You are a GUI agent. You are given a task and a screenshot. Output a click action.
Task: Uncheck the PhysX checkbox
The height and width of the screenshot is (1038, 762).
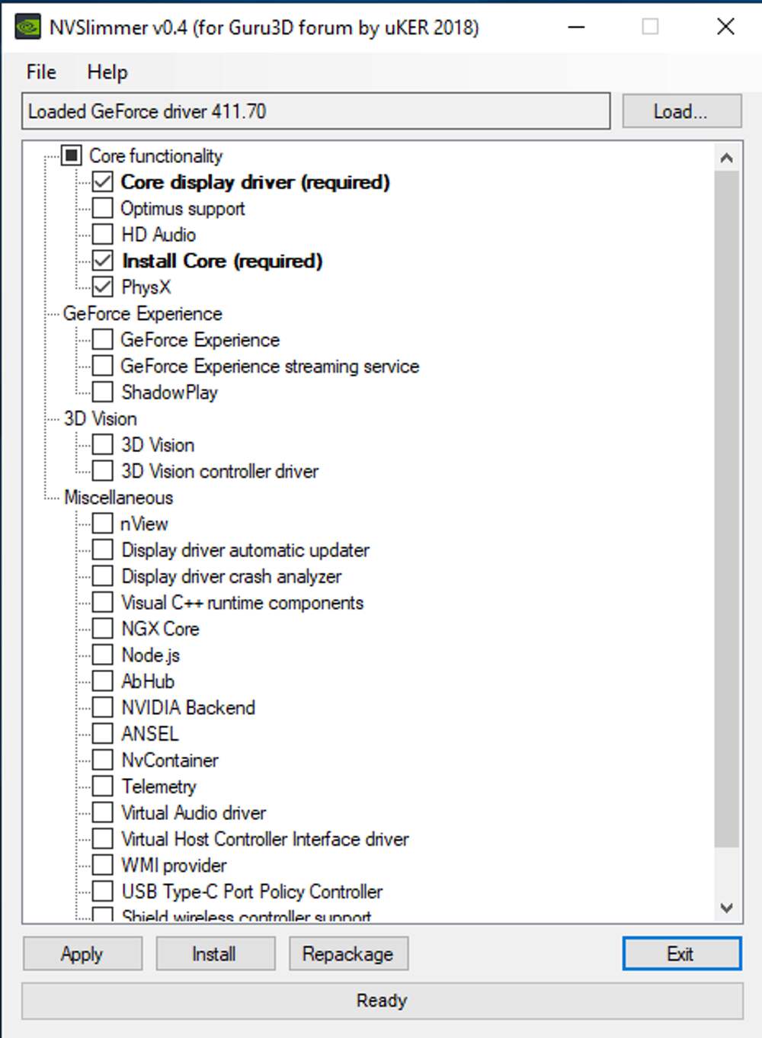click(103, 287)
